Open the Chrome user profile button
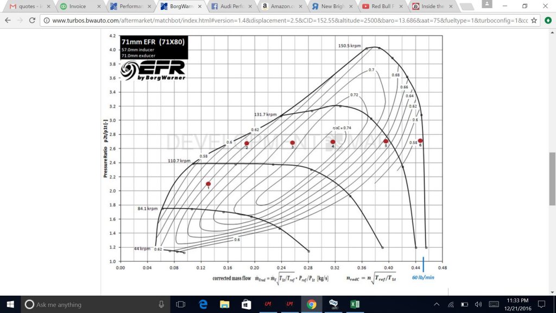Viewport: 556px width, 313px height. click(x=487, y=4)
